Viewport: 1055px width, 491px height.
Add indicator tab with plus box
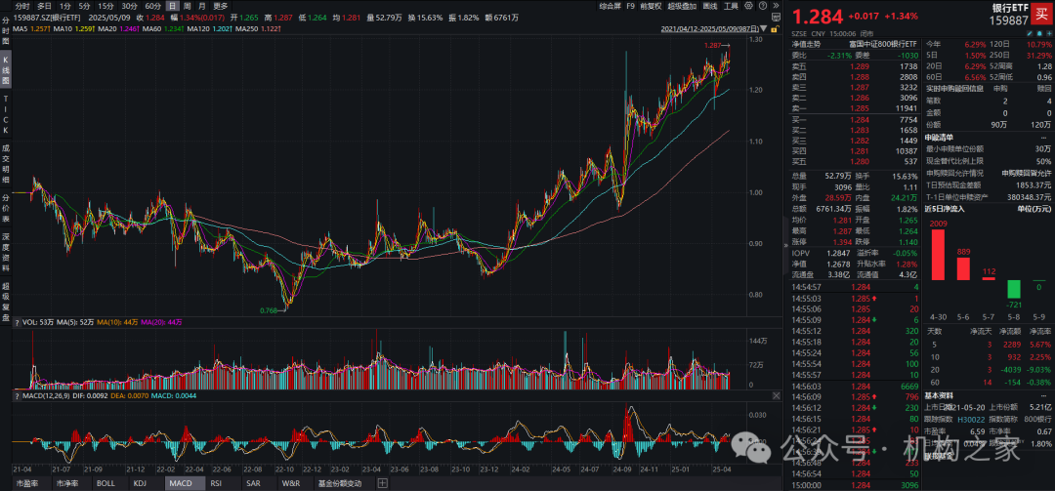[x=382, y=483]
